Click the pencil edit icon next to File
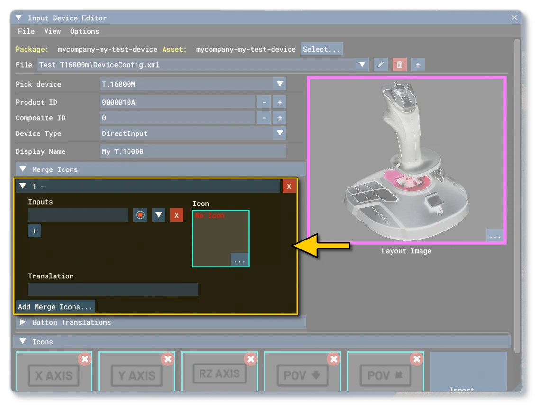The image size is (539, 409). click(380, 64)
